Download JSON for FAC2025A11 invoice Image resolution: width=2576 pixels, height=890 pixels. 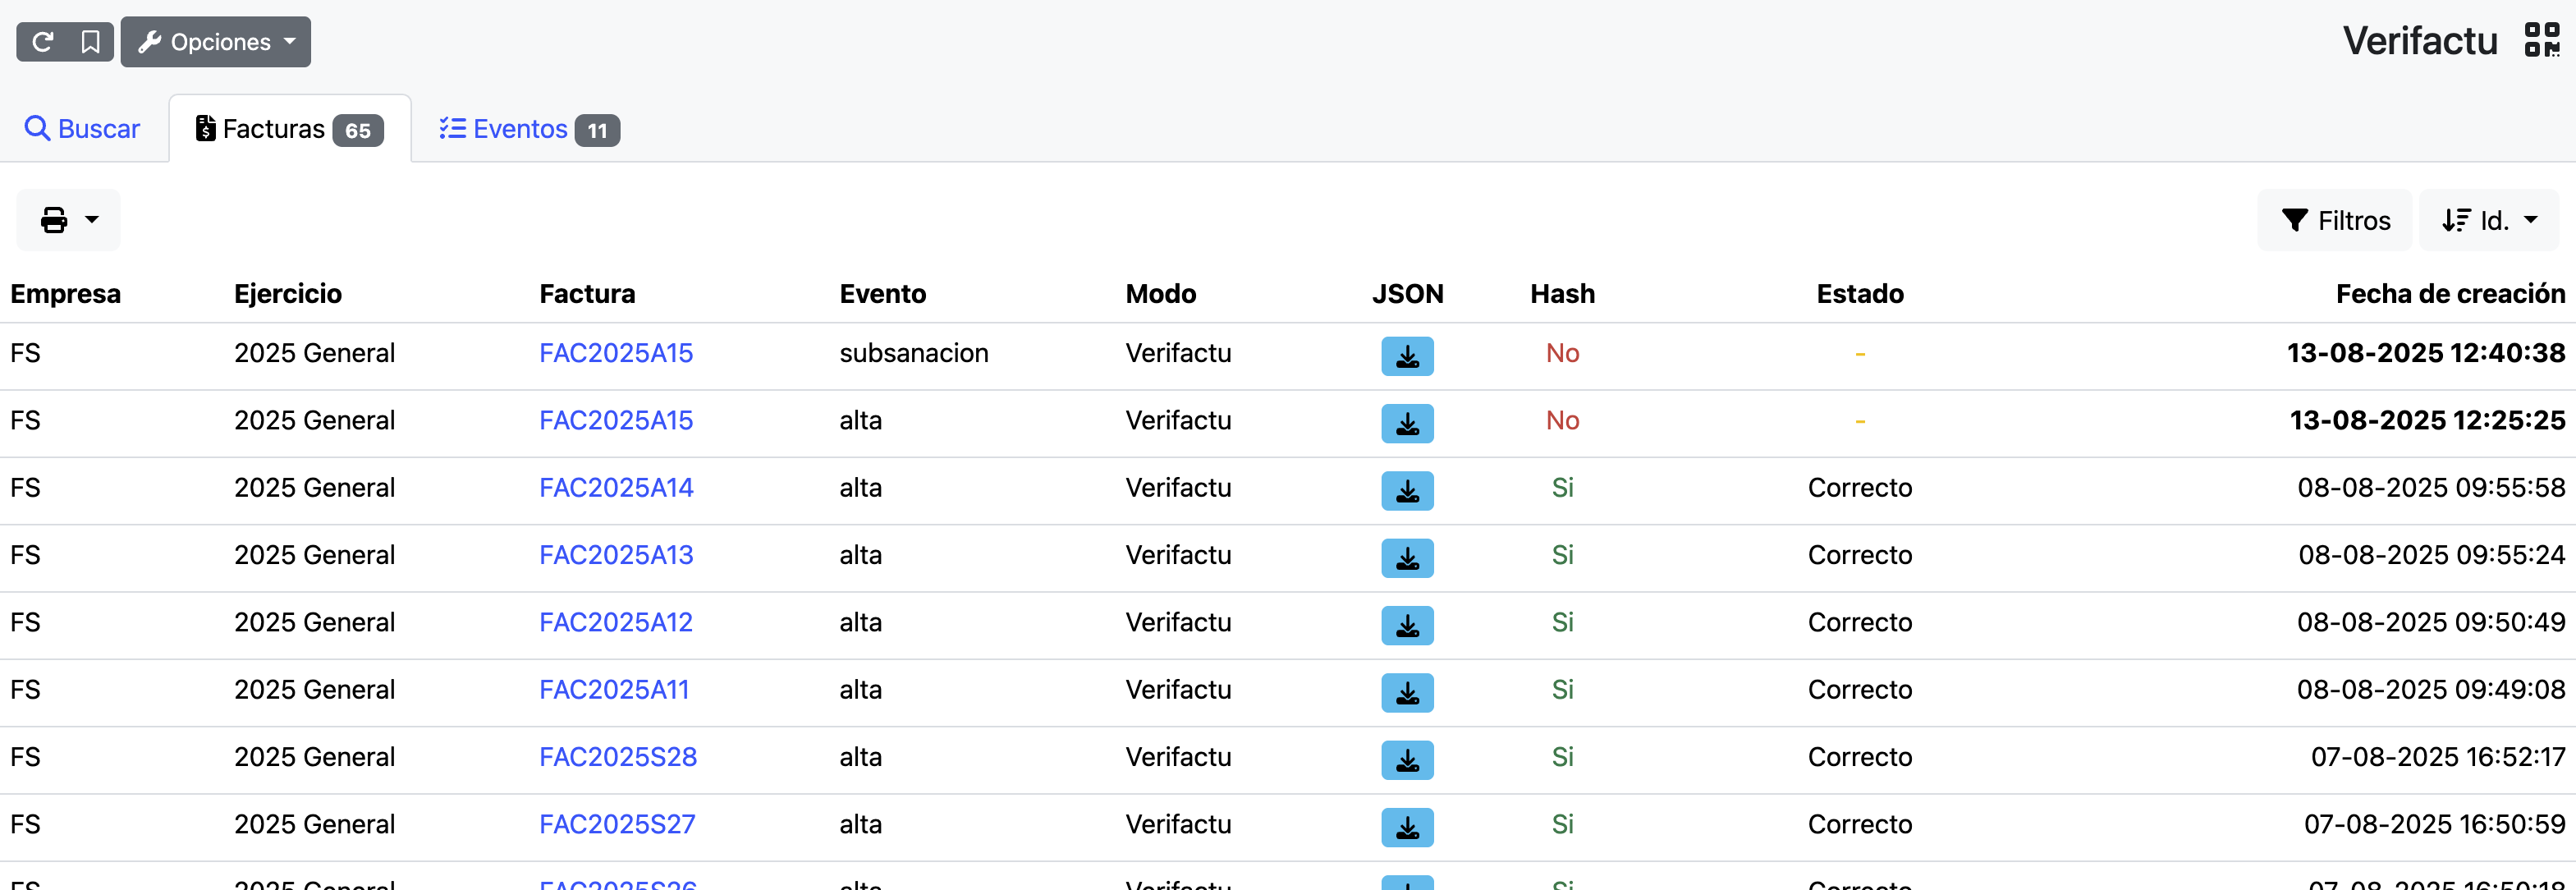pyautogui.click(x=1406, y=692)
